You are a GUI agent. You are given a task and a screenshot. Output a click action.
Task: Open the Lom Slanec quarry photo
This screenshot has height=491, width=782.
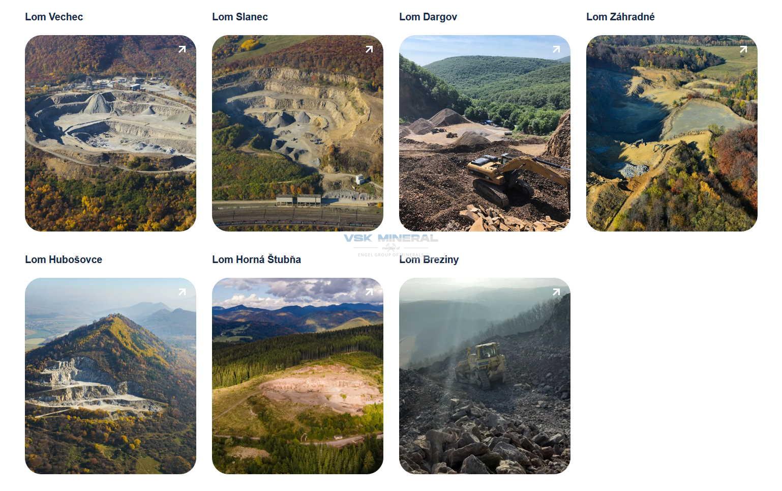tap(297, 133)
